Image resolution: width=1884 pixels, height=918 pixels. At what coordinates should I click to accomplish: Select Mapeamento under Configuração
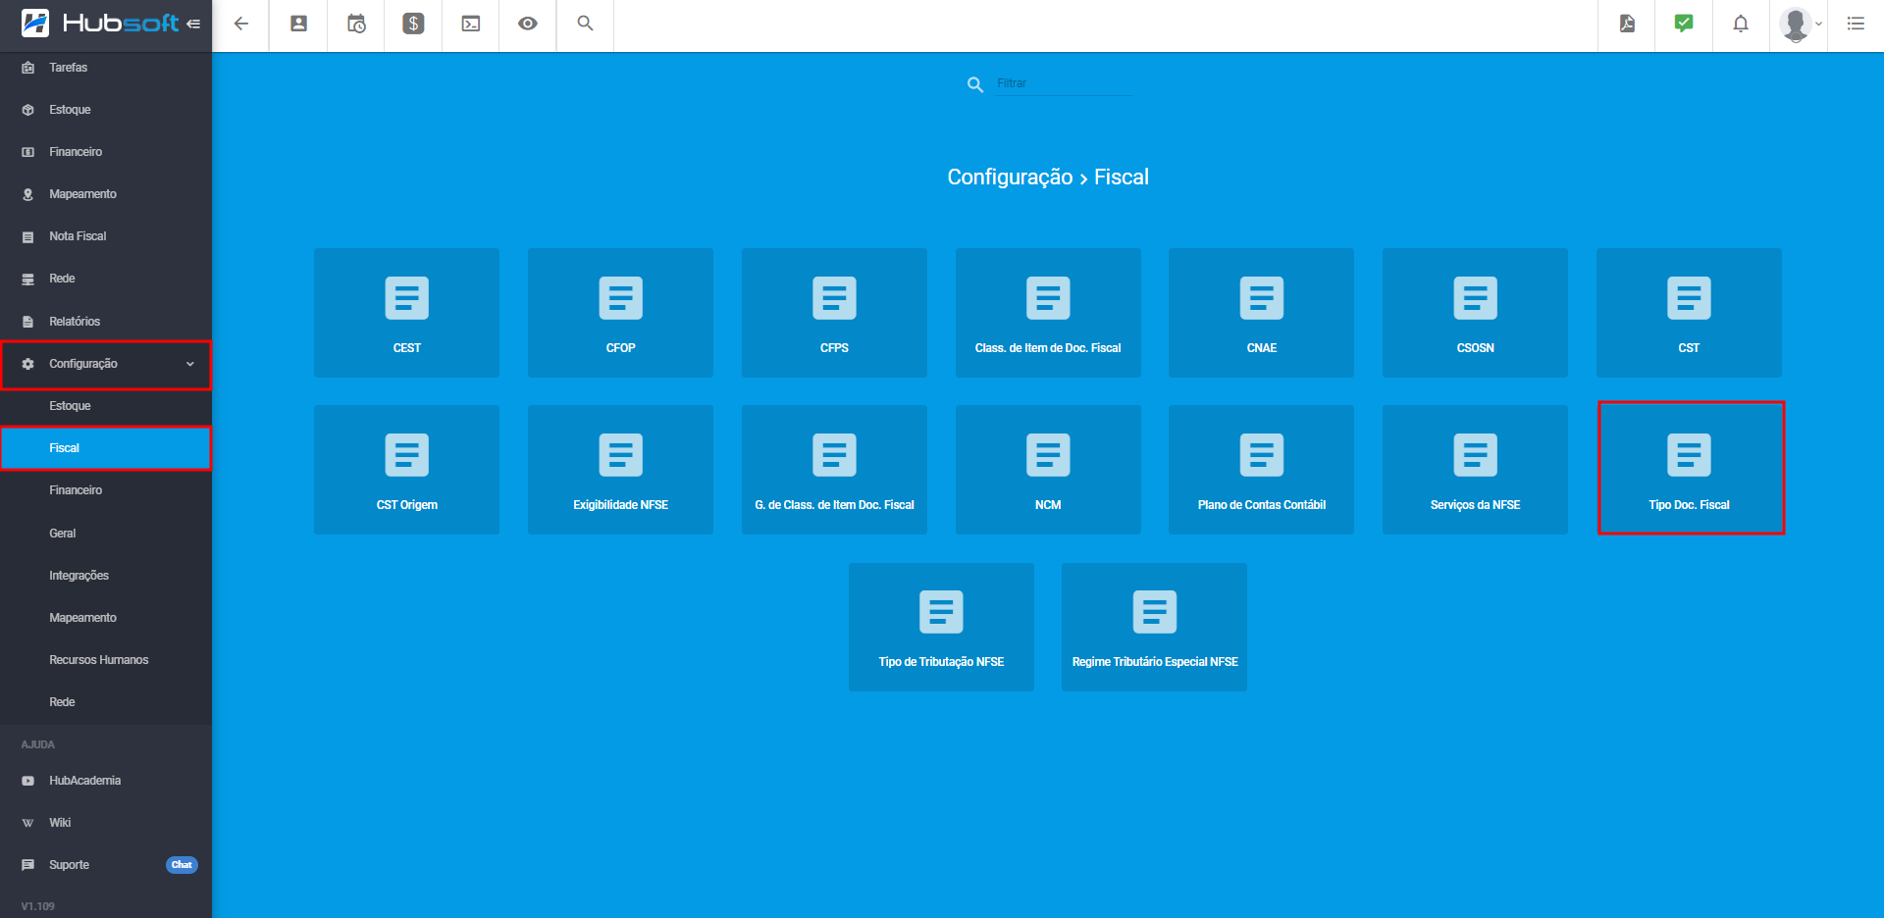106,618
